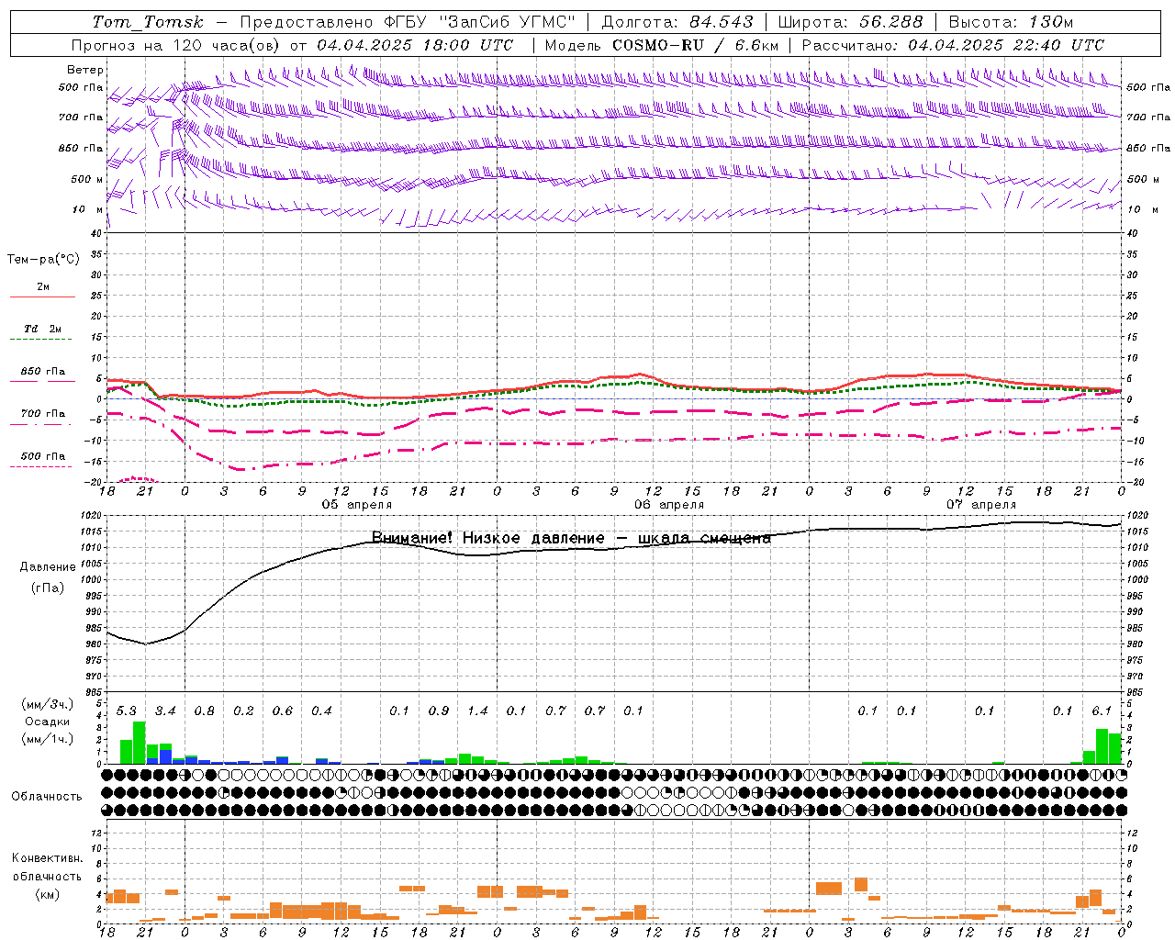1175x940 pixels.
Task: Click the 'Предоставлено ФГБУ "ЗапСиб УГМС"' provider text
Action: [408, 22]
